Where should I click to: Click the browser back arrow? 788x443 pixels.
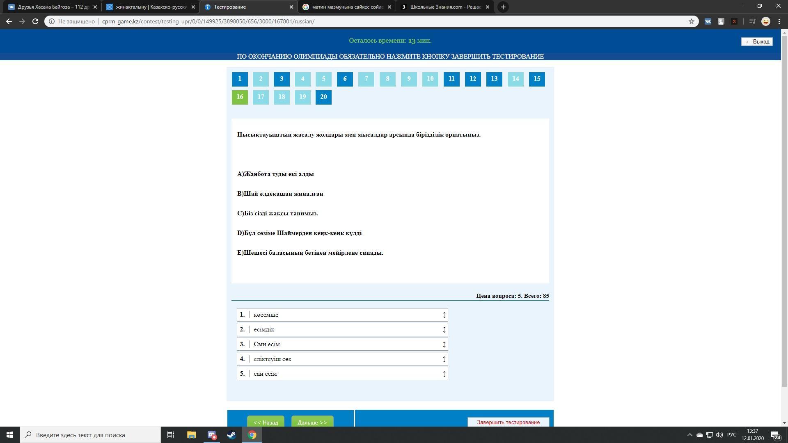pyautogui.click(x=9, y=21)
